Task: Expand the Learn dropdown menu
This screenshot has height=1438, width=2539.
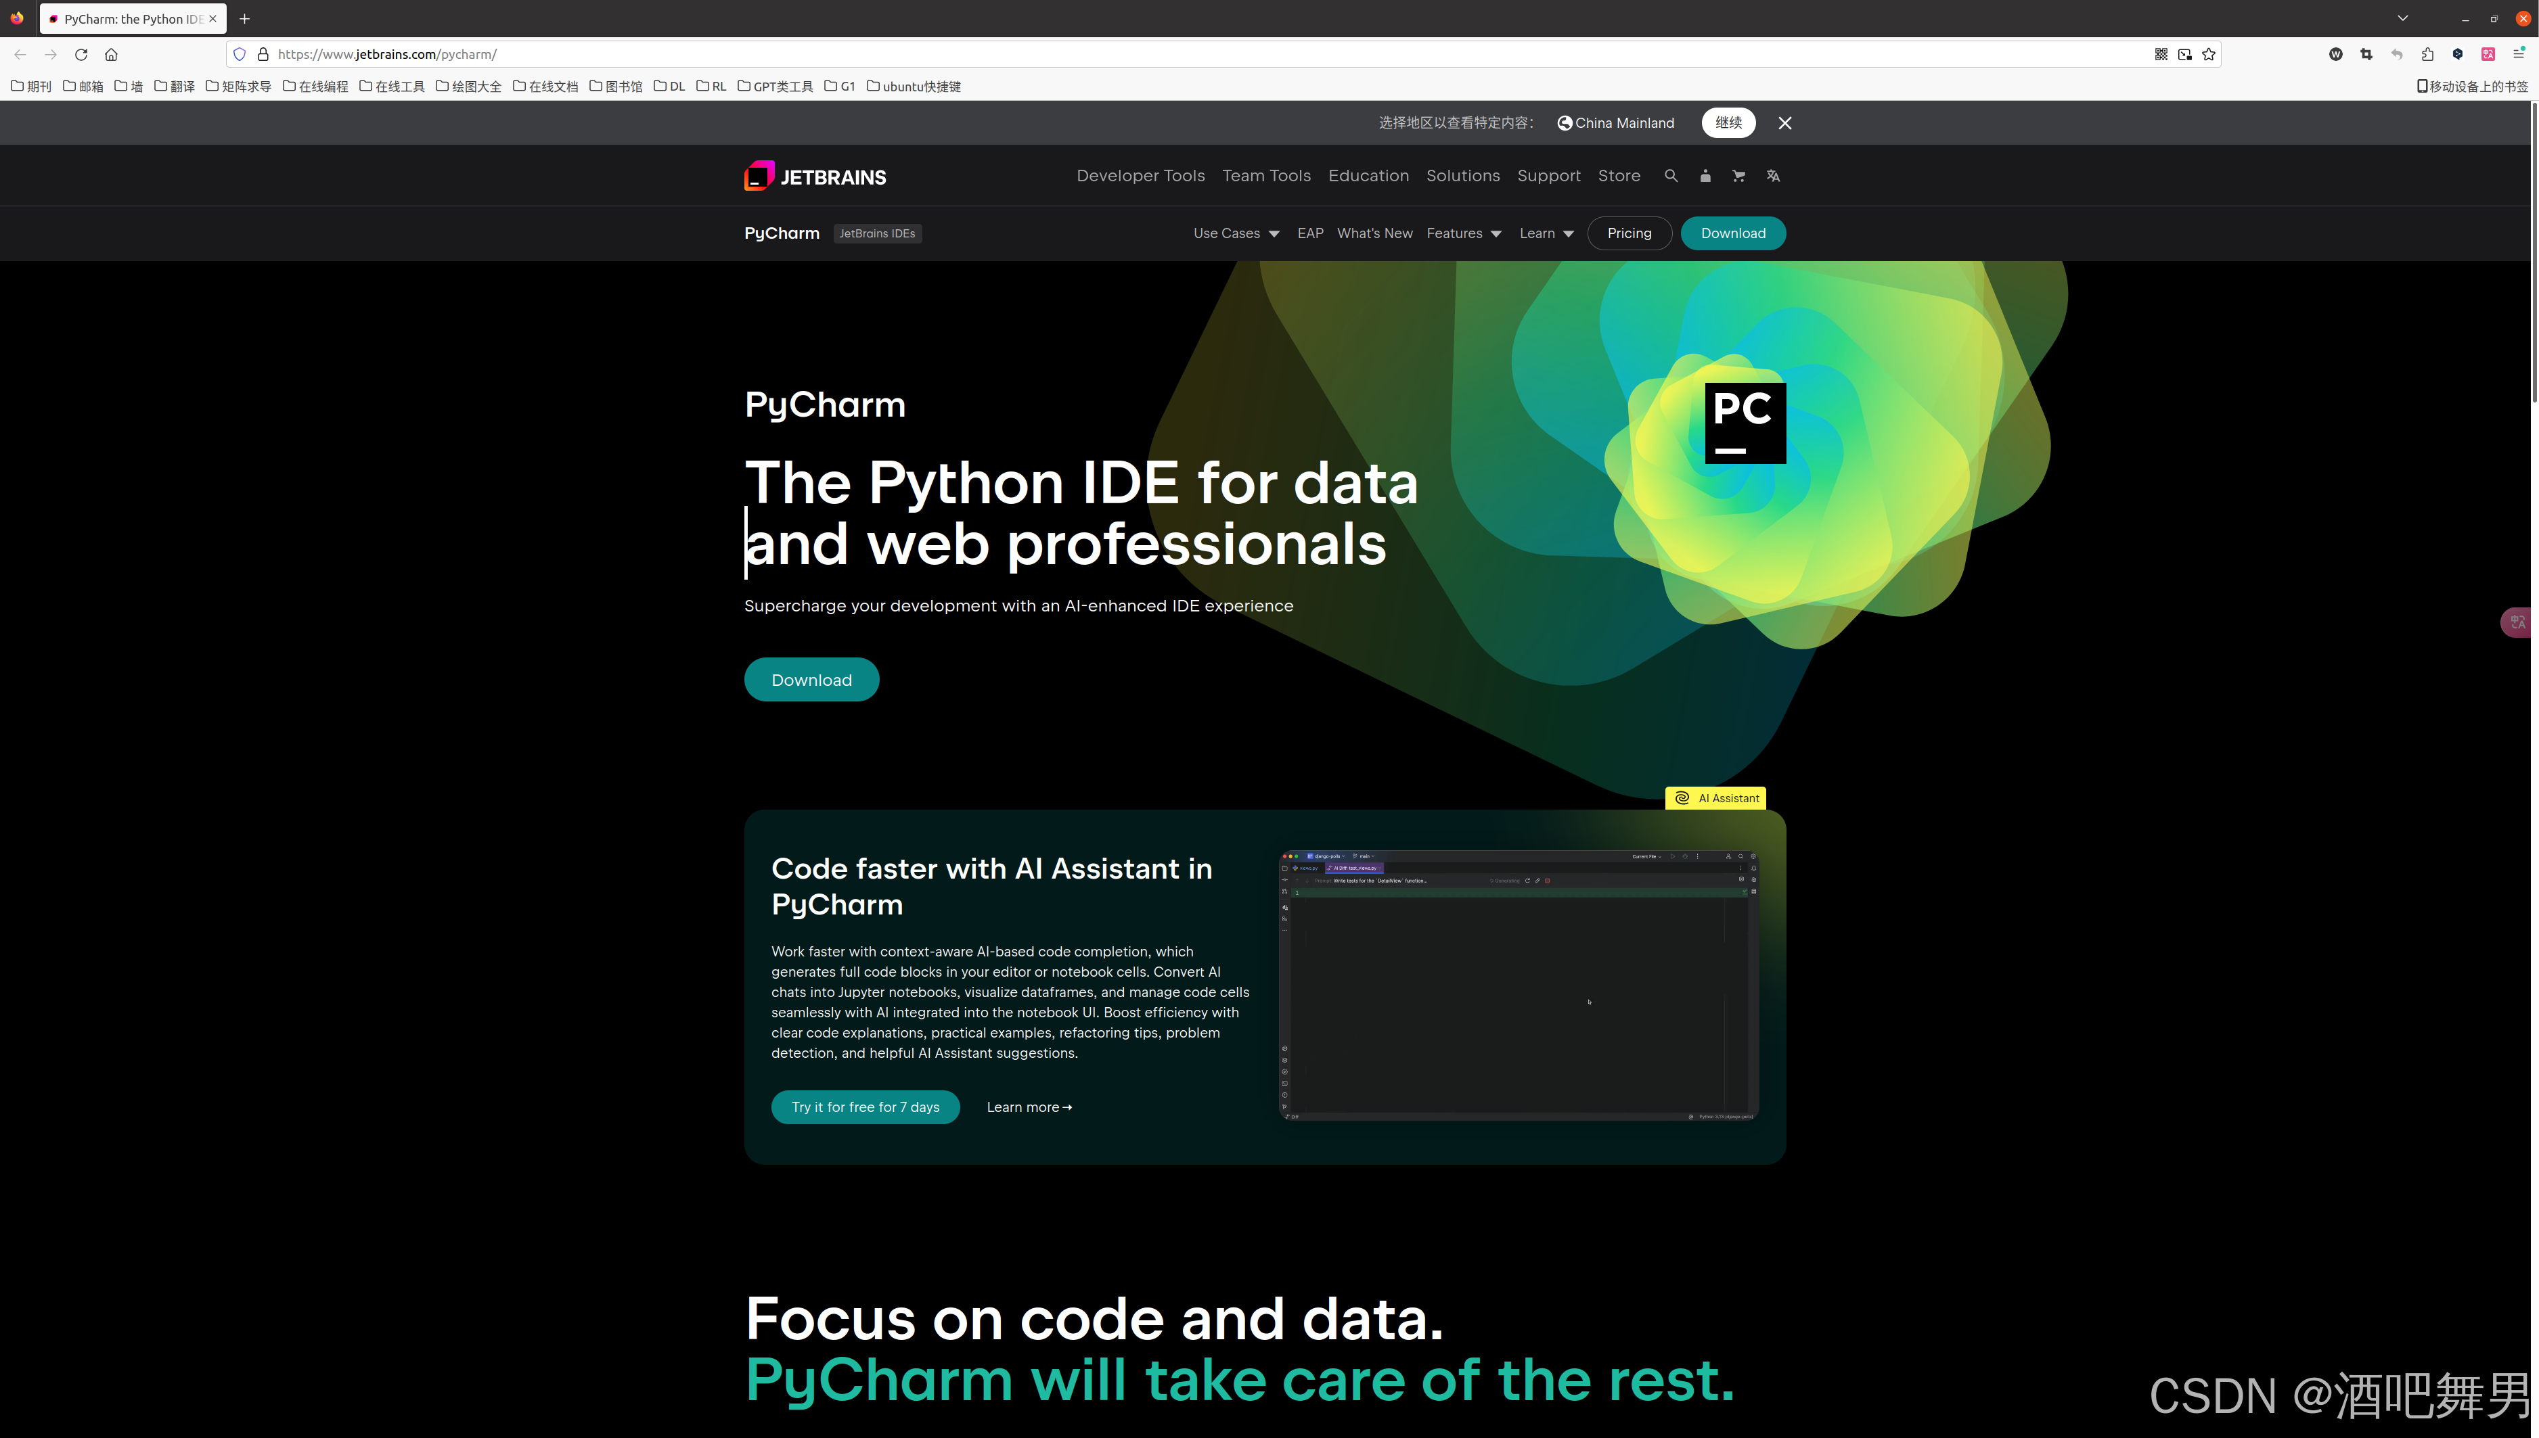Action: [1545, 233]
